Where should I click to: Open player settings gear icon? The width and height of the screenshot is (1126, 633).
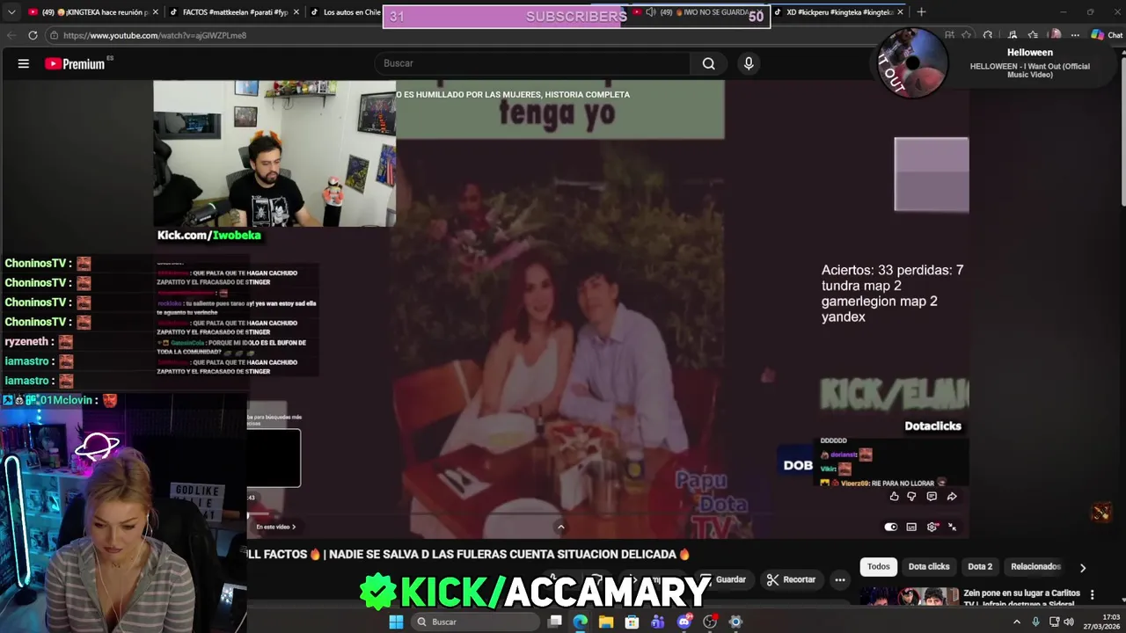[x=932, y=527]
